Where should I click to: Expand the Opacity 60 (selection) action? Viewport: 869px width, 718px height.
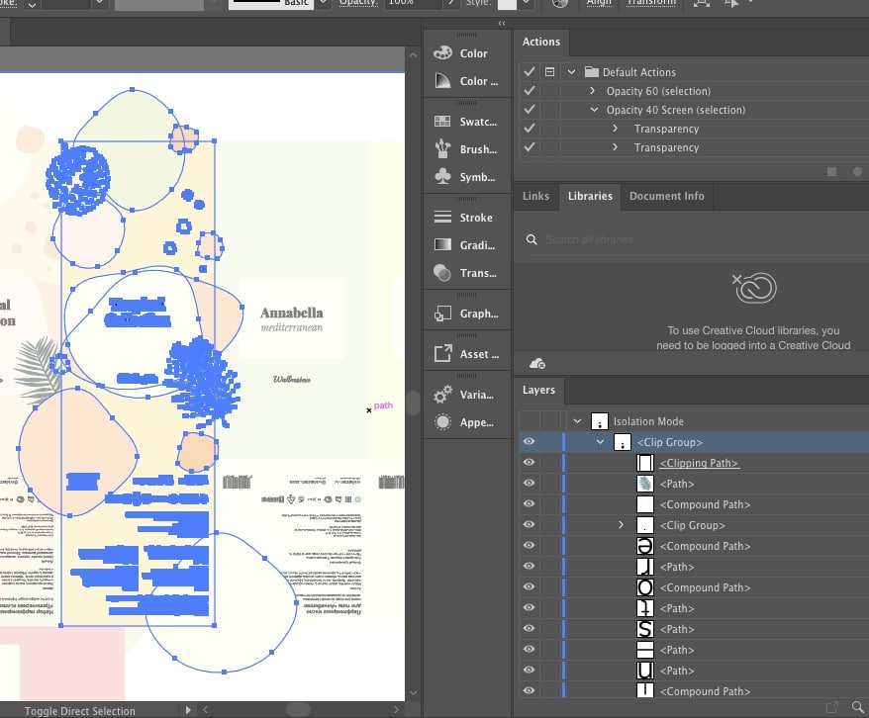pyautogui.click(x=593, y=91)
